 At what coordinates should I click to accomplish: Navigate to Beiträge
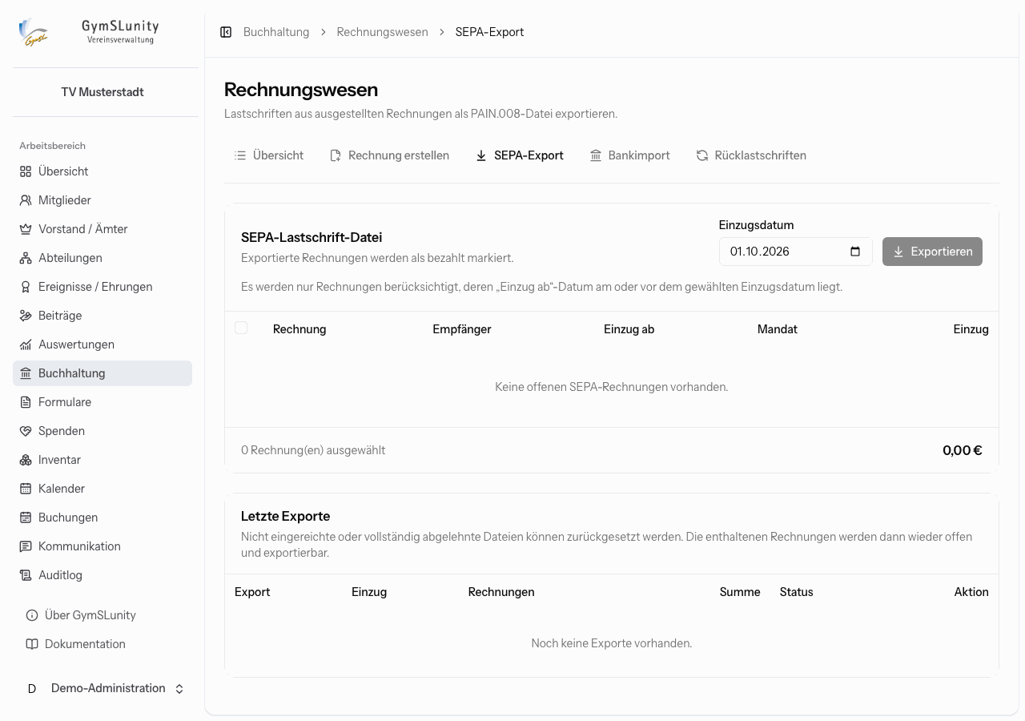pos(102,316)
